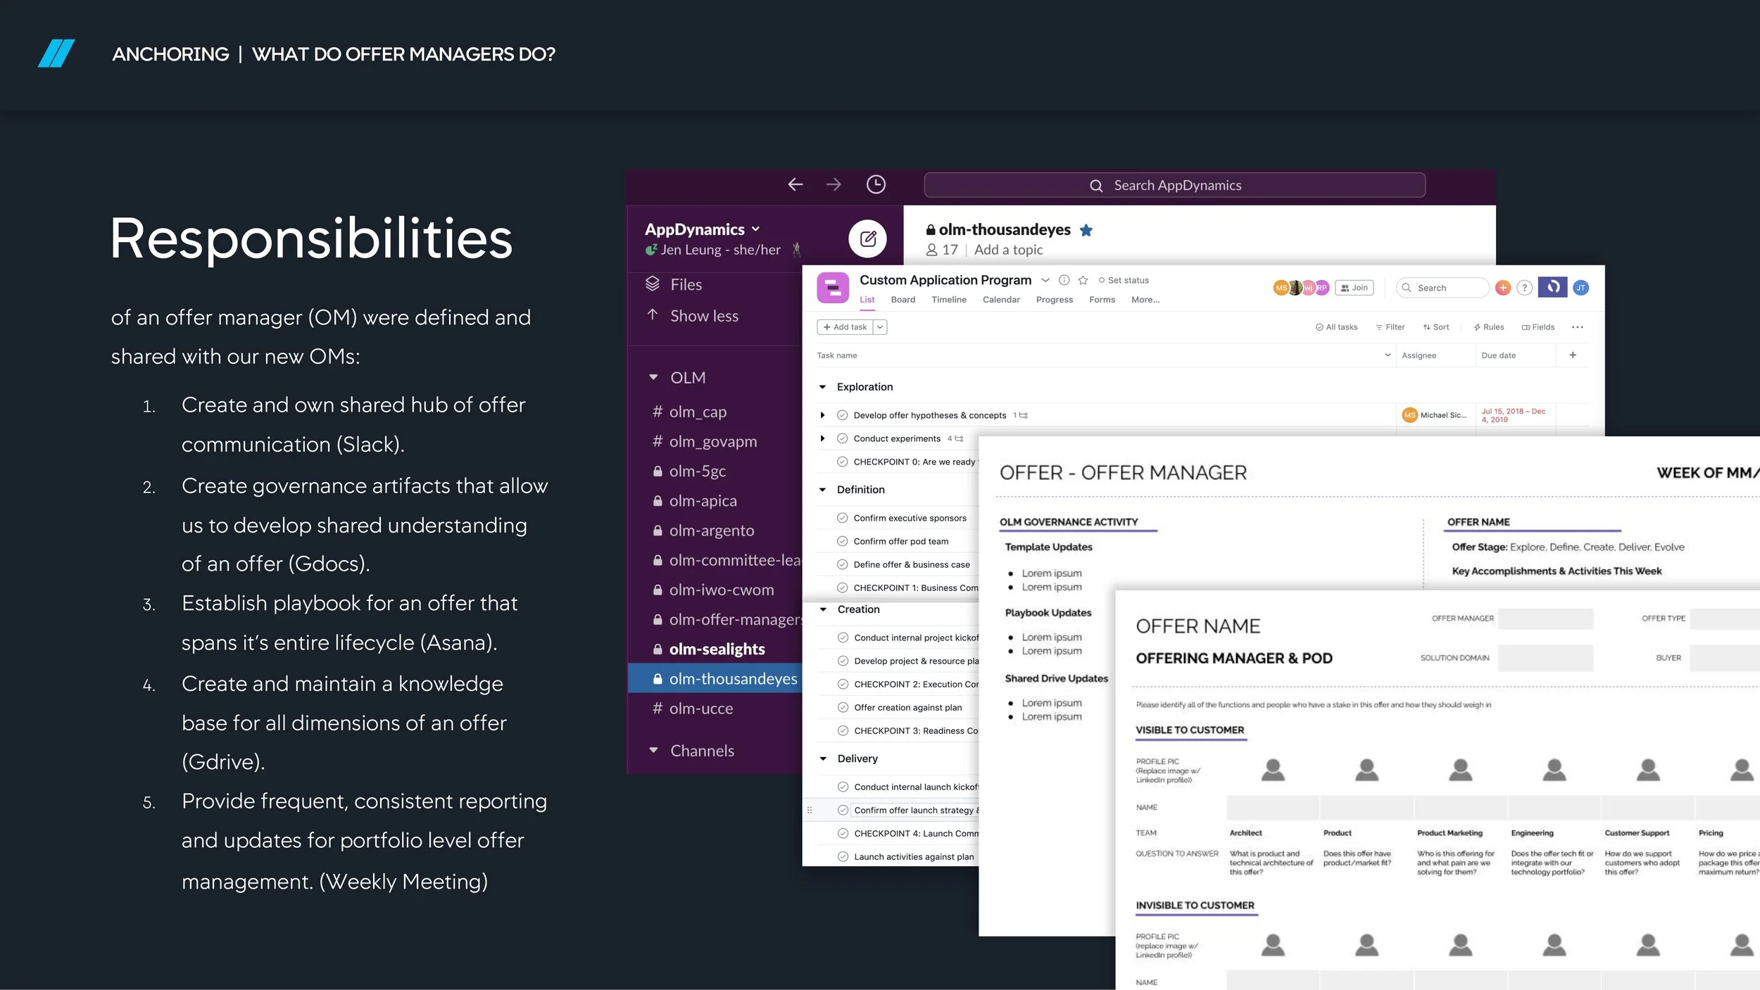Mark 'Confirm executive sponsors' task complete
The width and height of the screenshot is (1760, 990).
[x=842, y=518]
